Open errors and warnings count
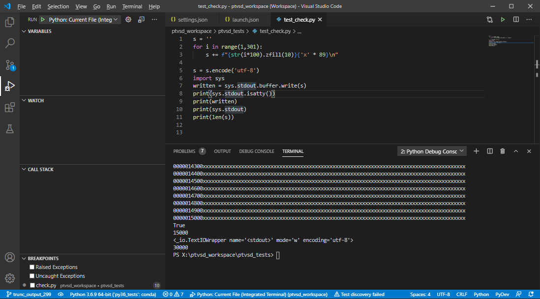Image resolution: width=540 pixels, height=299 pixels. coord(173,295)
